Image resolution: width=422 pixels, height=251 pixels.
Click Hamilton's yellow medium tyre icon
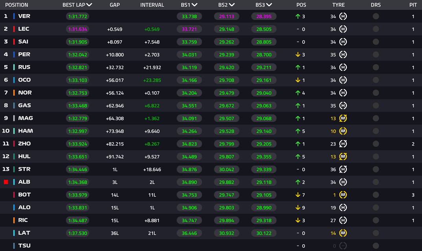343,131
